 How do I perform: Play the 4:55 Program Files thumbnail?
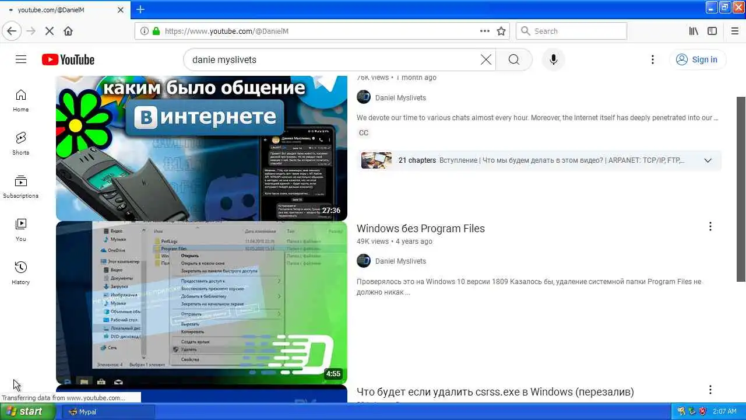(x=202, y=303)
